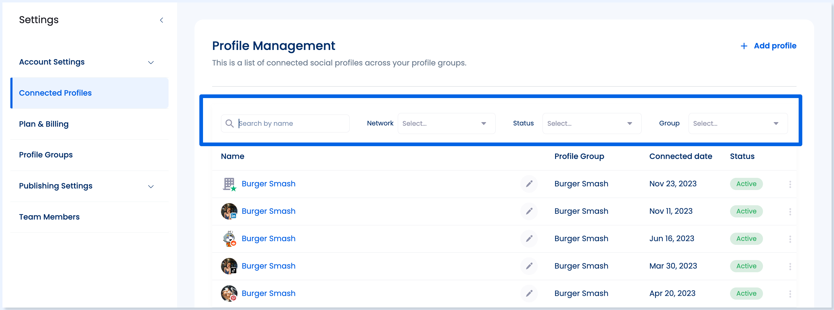Click the Status column header
This screenshot has width=834, height=310.
pyautogui.click(x=742, y=156)
